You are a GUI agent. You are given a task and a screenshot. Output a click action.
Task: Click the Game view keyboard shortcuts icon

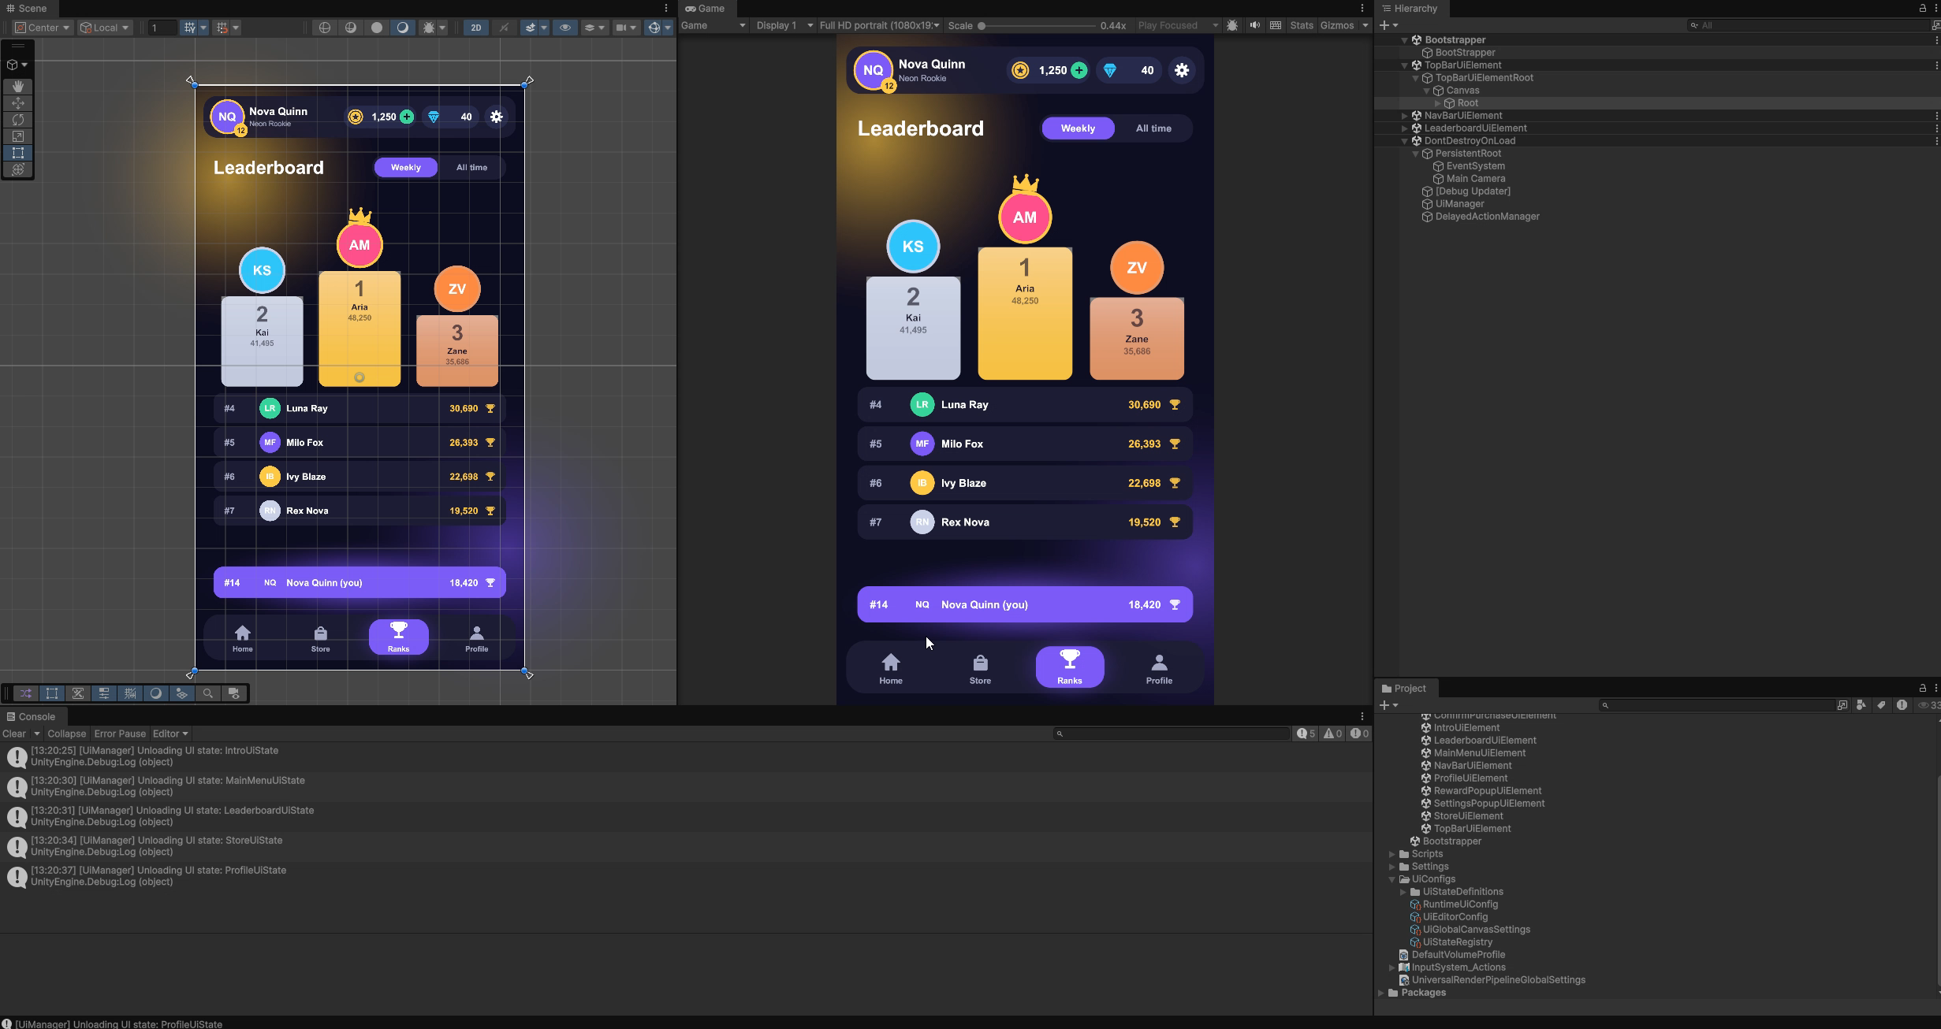point(1276,25)
